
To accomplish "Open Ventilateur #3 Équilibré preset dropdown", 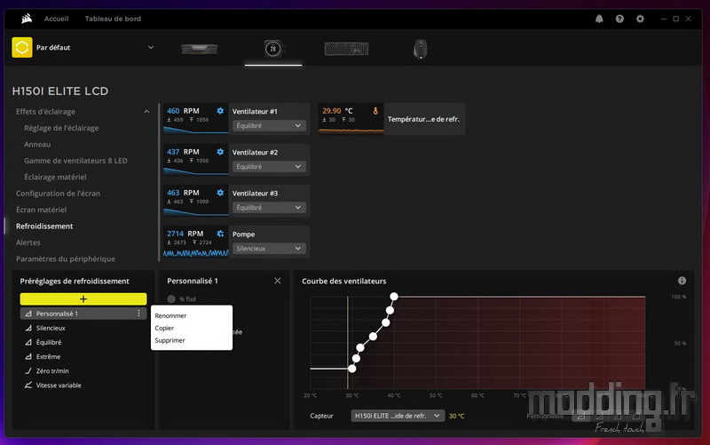I will point(269,207).
